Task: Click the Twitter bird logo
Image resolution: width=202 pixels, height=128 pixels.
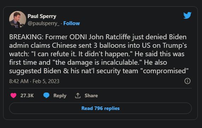Action: (x=187, y=15)
